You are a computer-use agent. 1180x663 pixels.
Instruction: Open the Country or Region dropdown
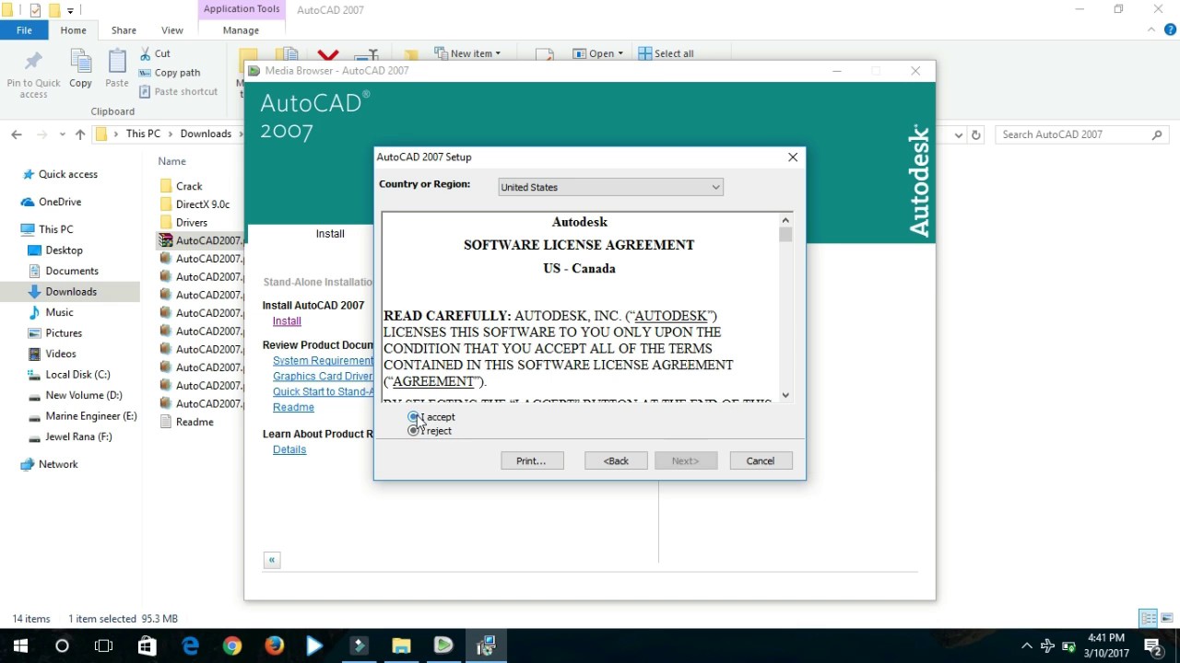[x=610, y=187]
